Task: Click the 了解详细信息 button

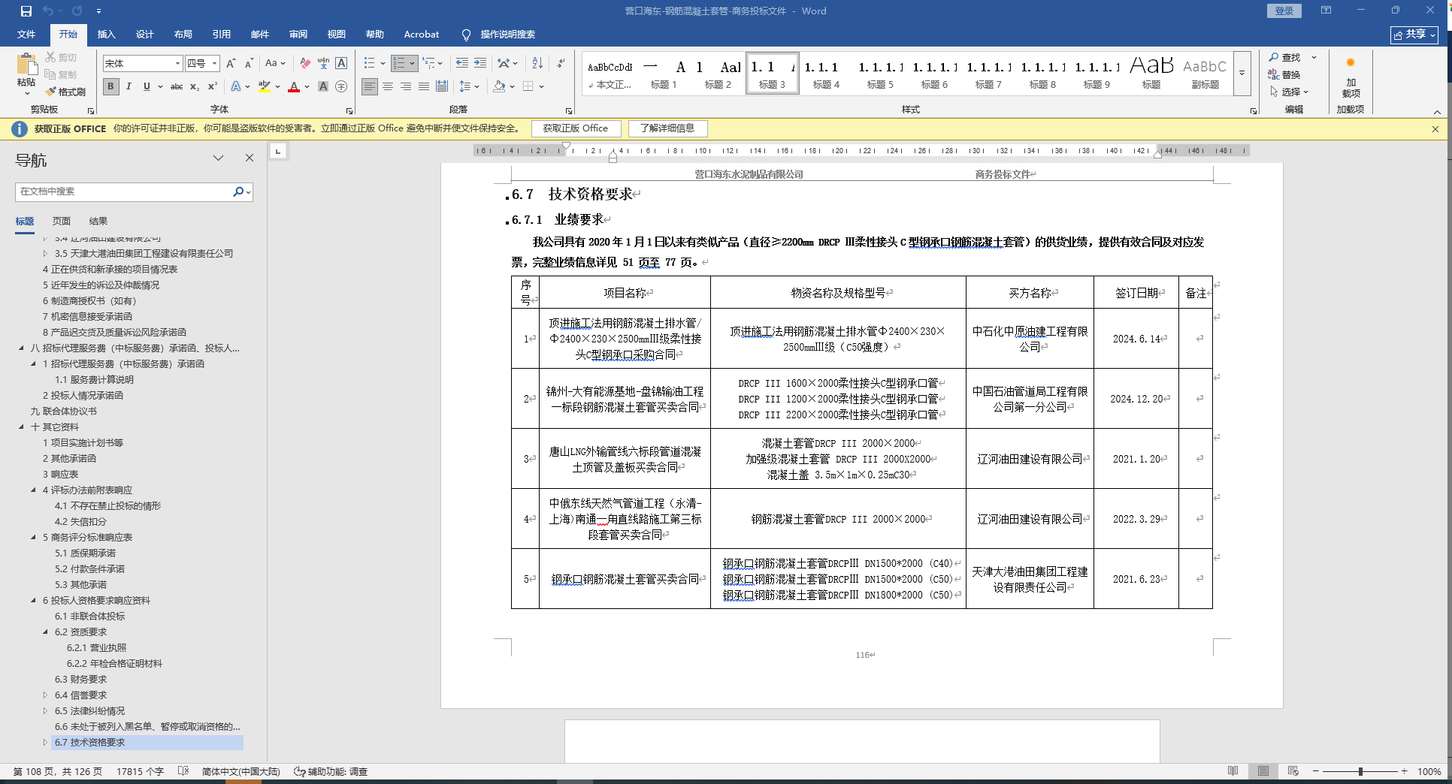Action: [x=667, y=128]
